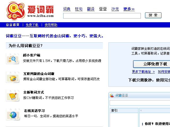The width and height of the screenshot is (170, 127).
Task: Click the text 每日一句、生词本
Action: coord(37,116)
